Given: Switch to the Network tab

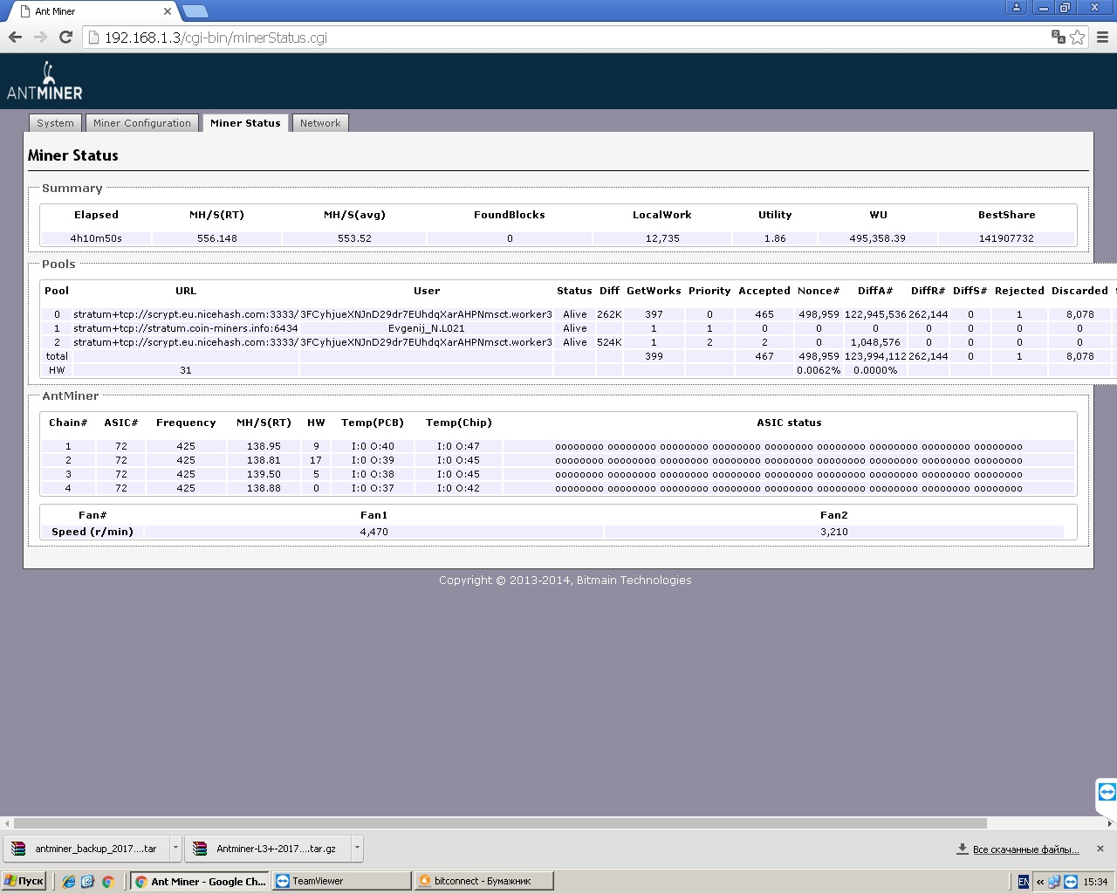Looking at the screenshot, I should click(x=320, y=123).
